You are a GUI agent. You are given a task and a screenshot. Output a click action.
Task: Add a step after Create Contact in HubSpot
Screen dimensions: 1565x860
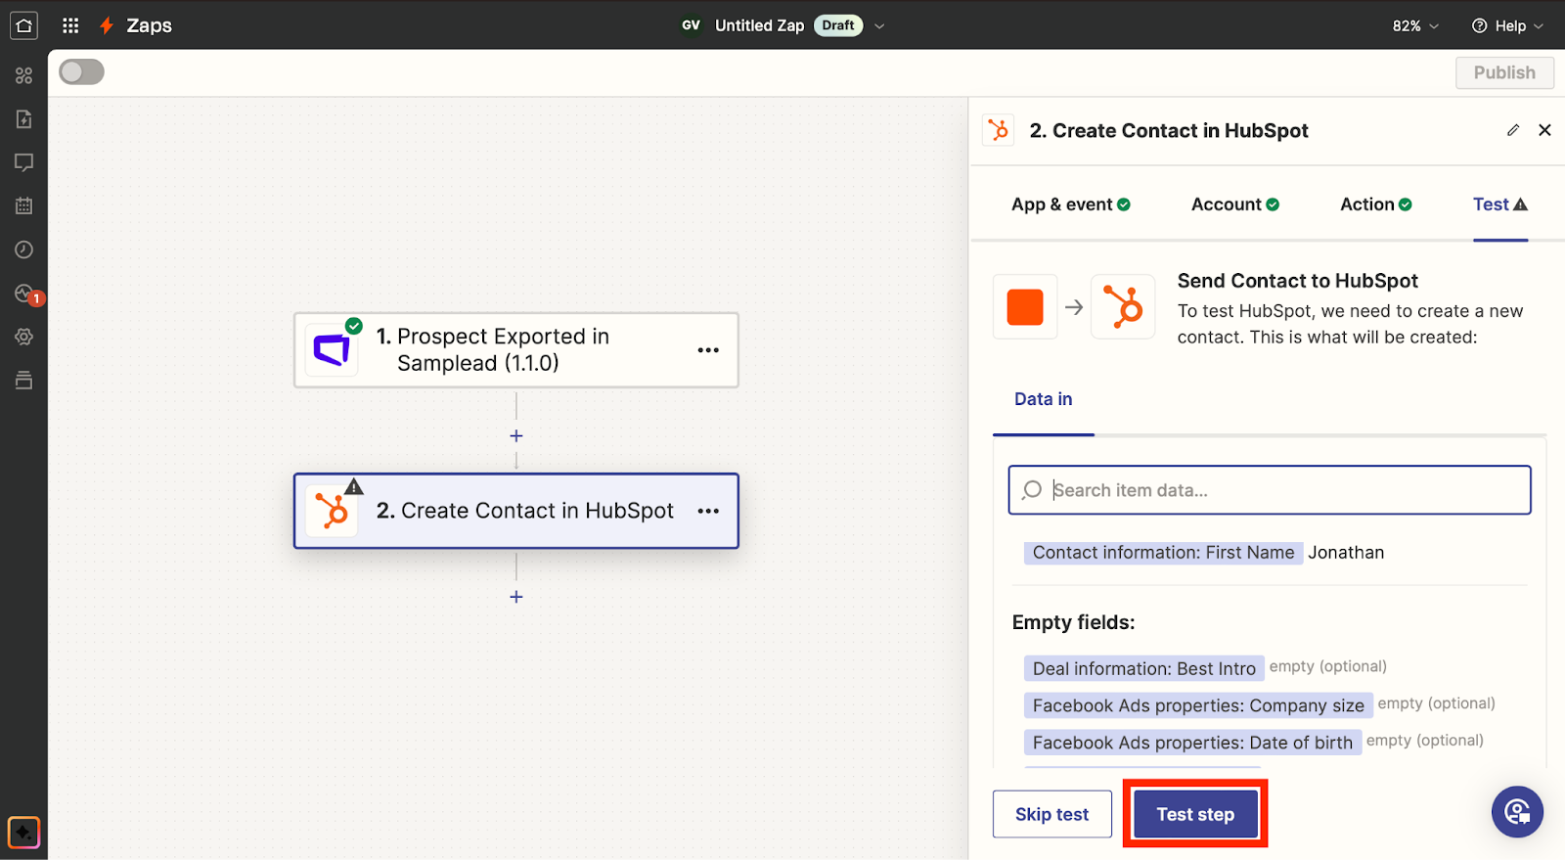516,597
